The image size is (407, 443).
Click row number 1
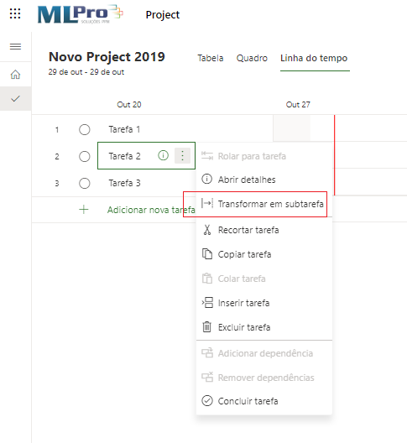[57, 130]
